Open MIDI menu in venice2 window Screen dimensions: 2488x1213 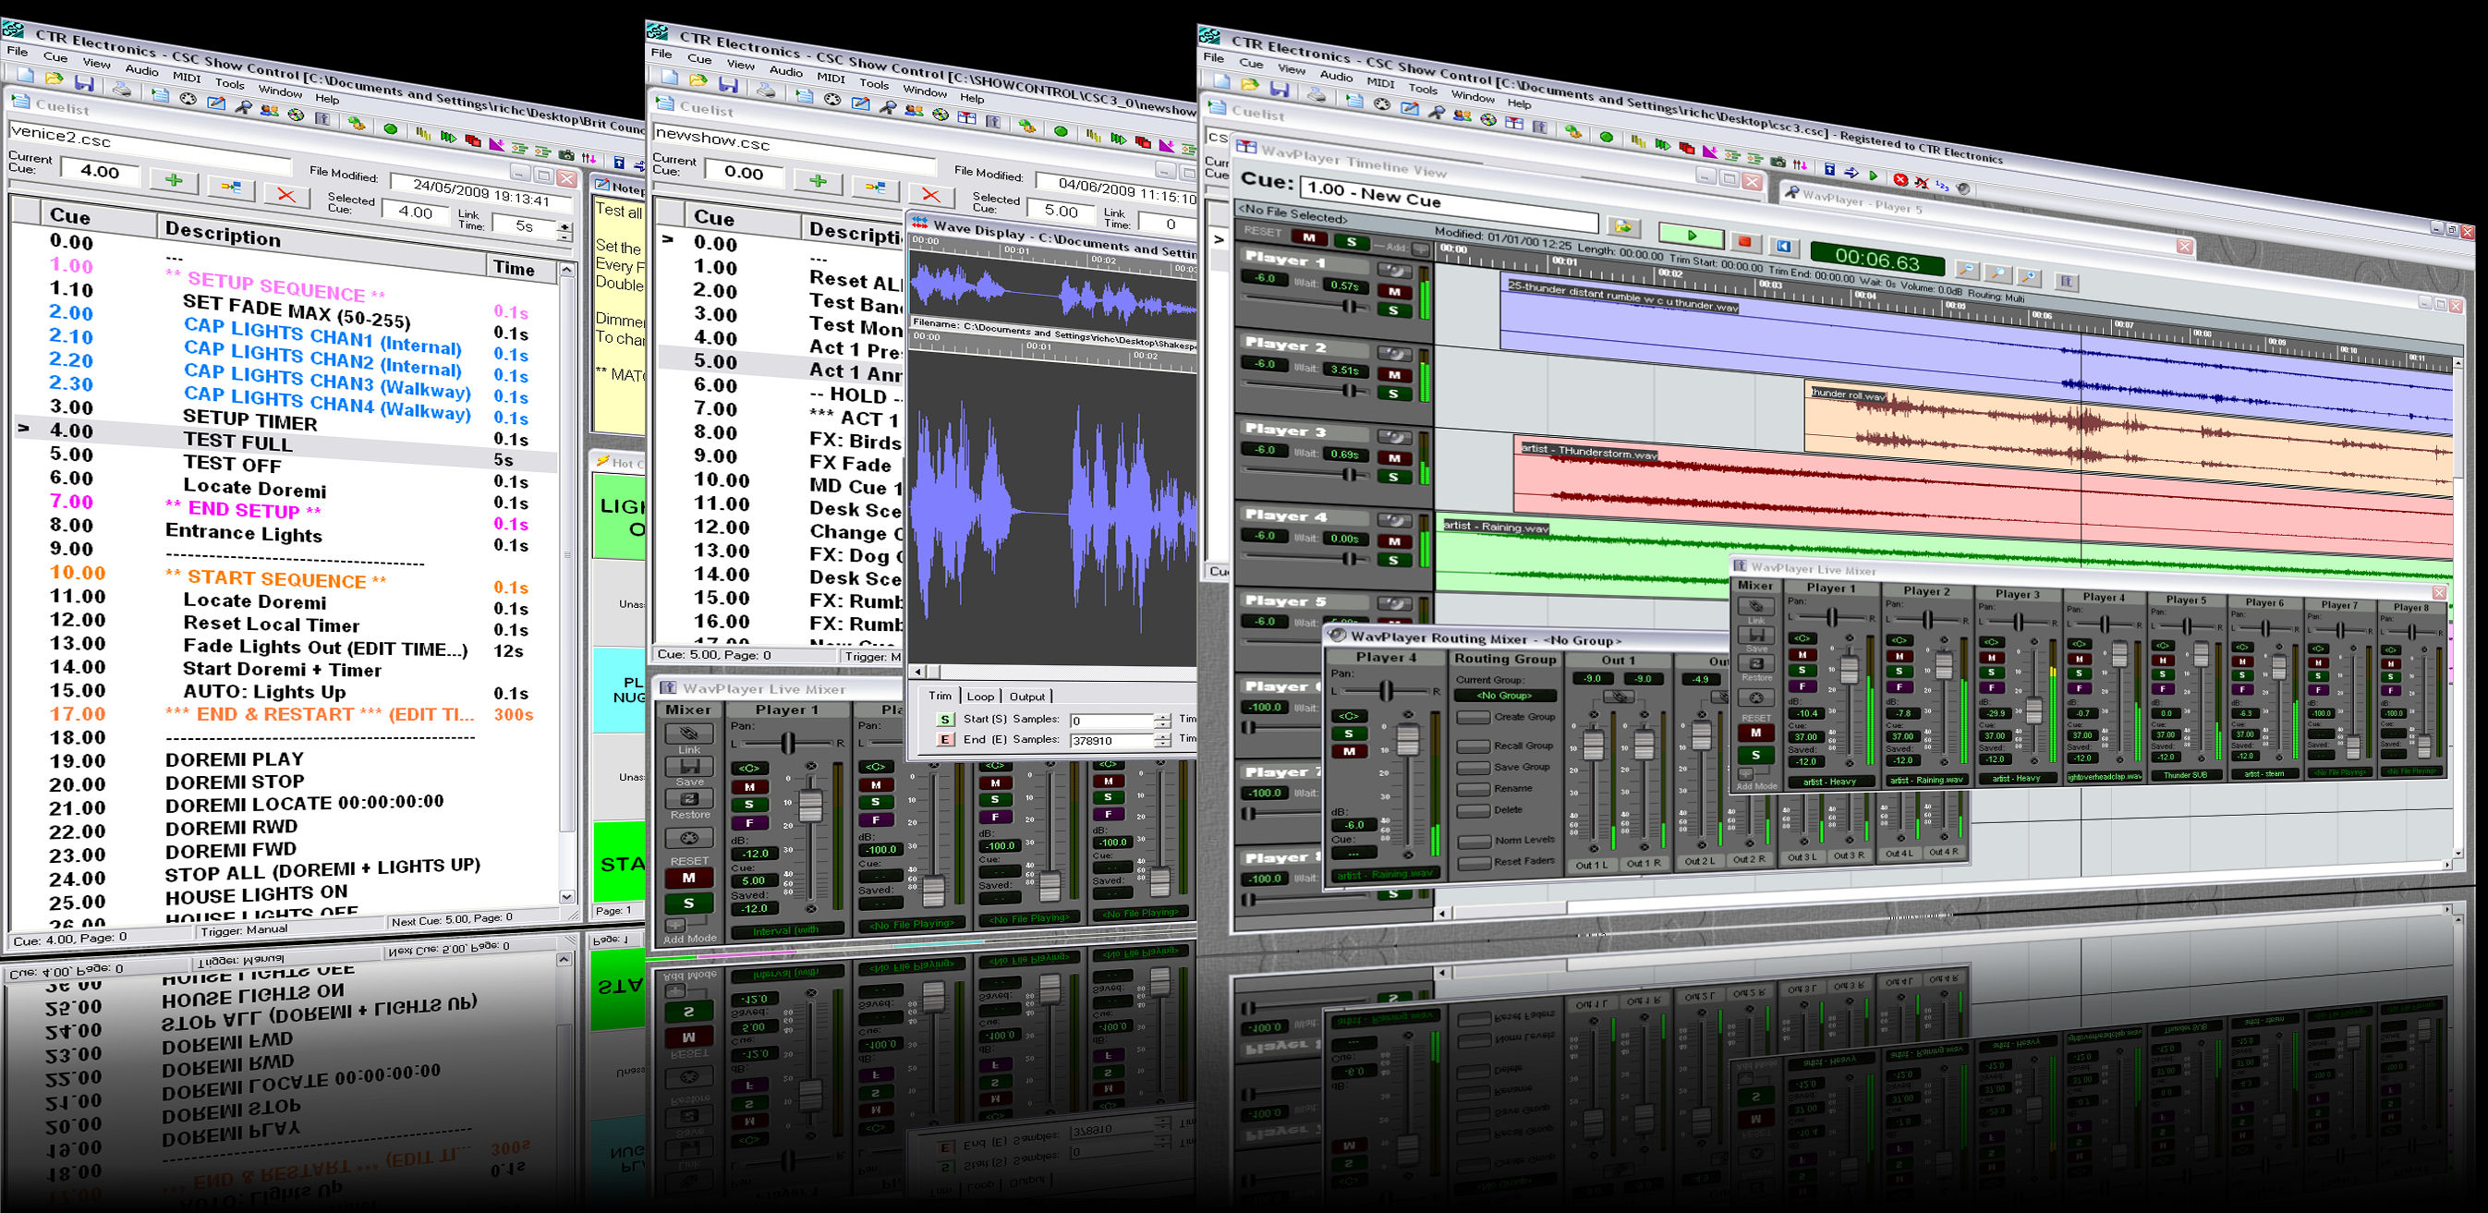click(187, 78)
